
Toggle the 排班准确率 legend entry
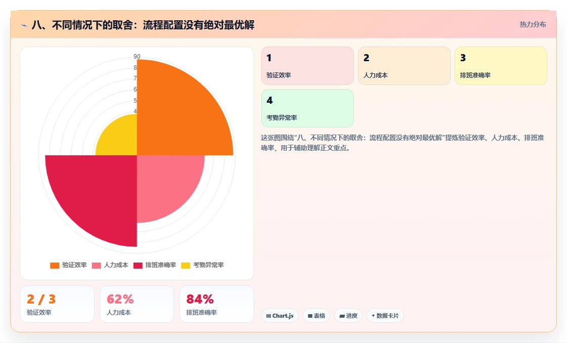pyautogui.click(x=155, y=265)
